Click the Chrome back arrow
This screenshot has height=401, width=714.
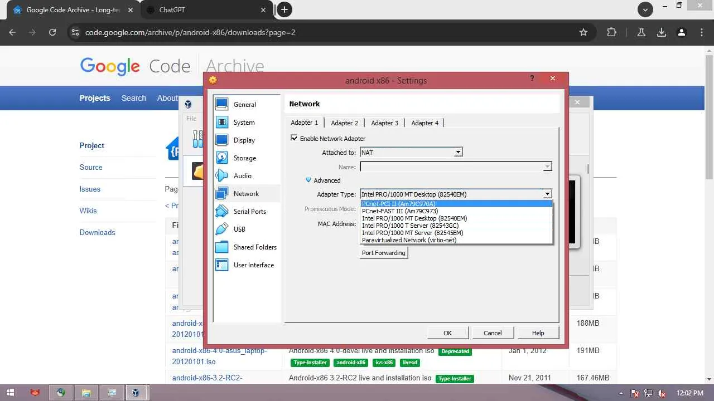tap(12, 32)
